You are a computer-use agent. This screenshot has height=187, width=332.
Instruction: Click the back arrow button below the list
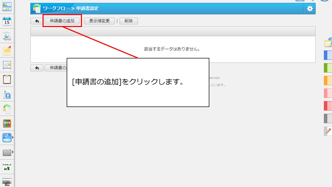coord(37,68)
